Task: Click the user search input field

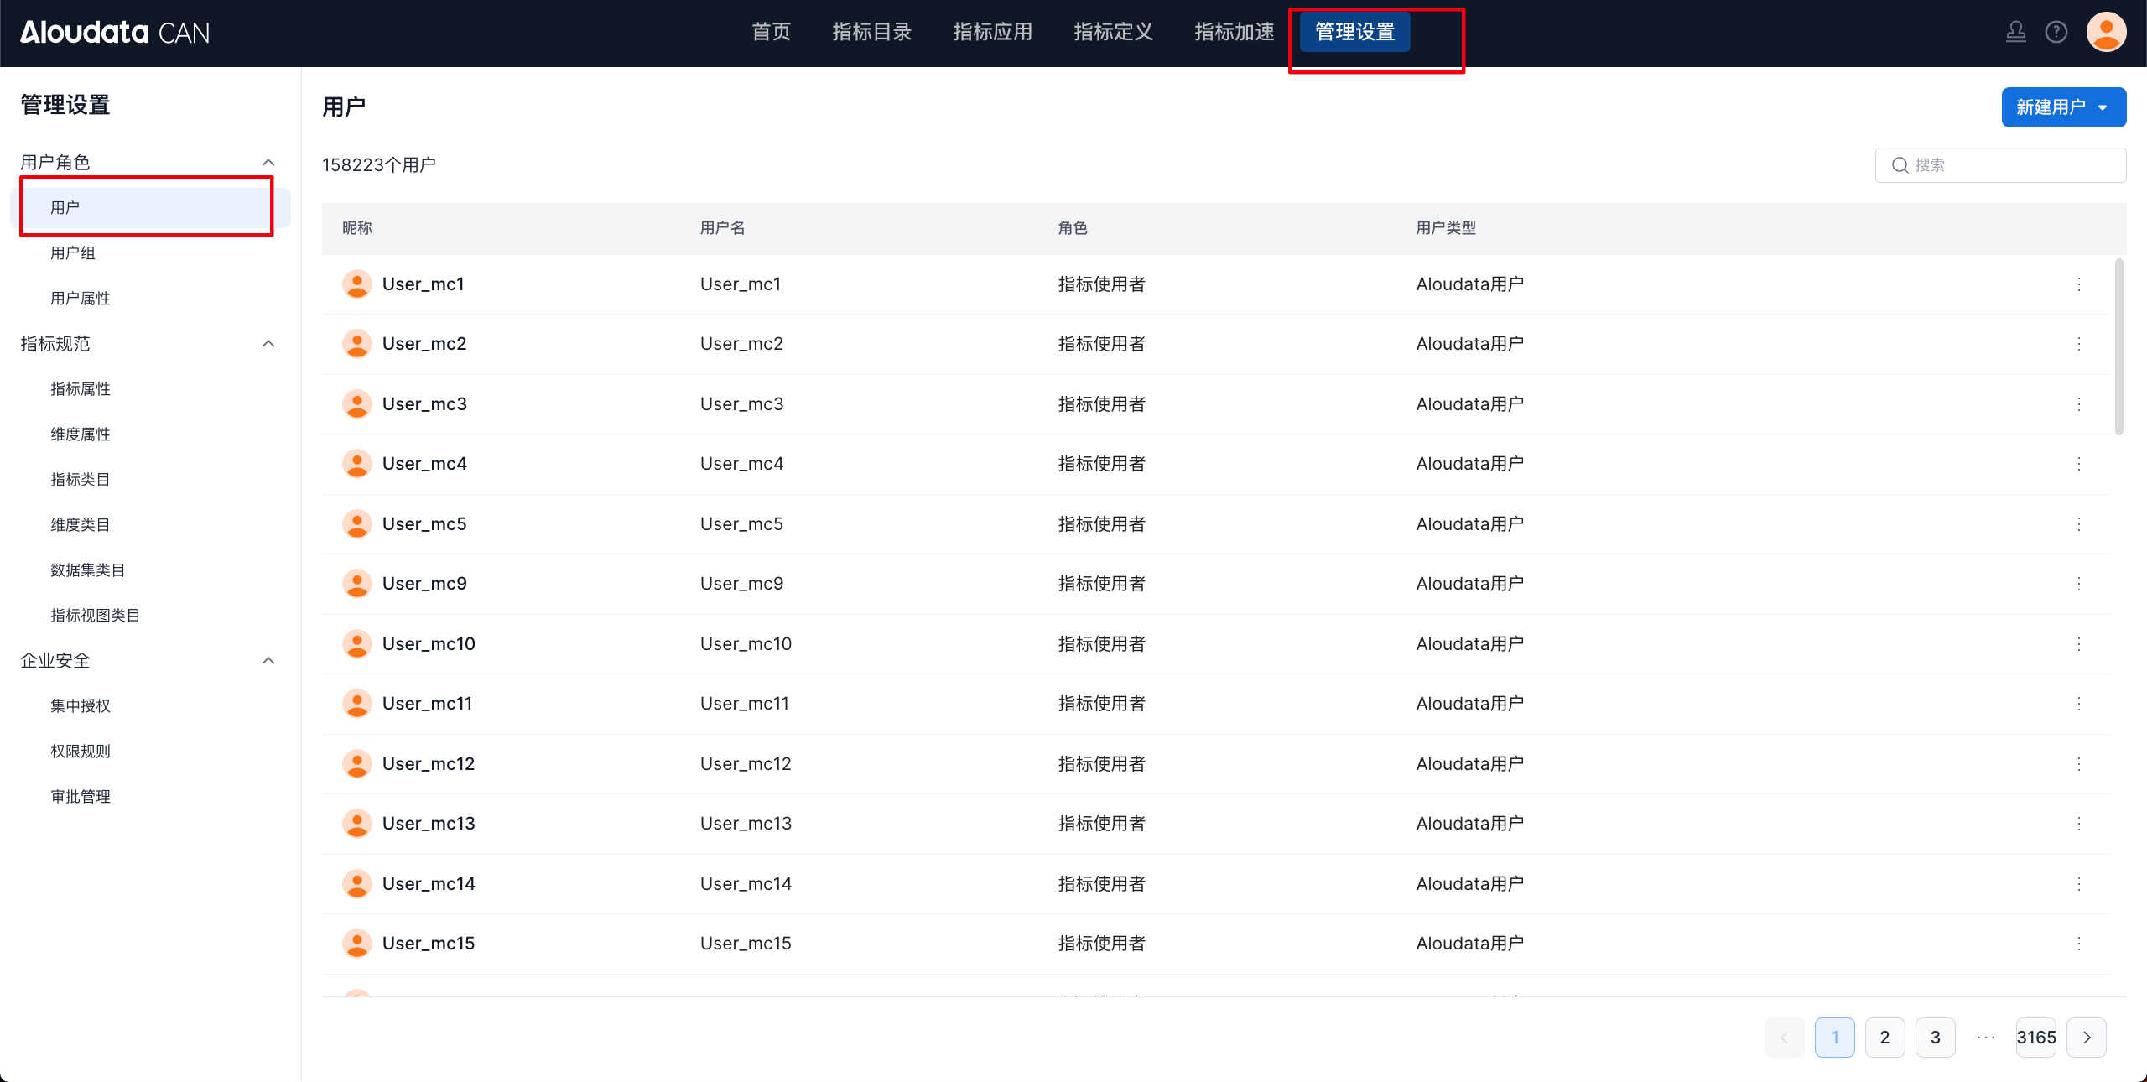Action: coord(2013,165)
